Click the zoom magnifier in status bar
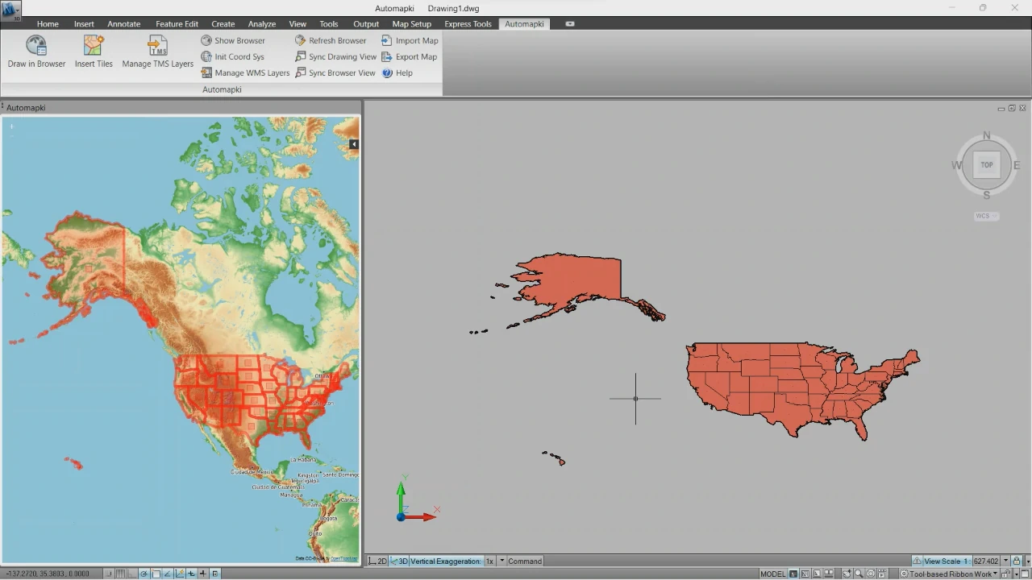The width and height of the screenshot is (1032, 580). pos(859,574)
